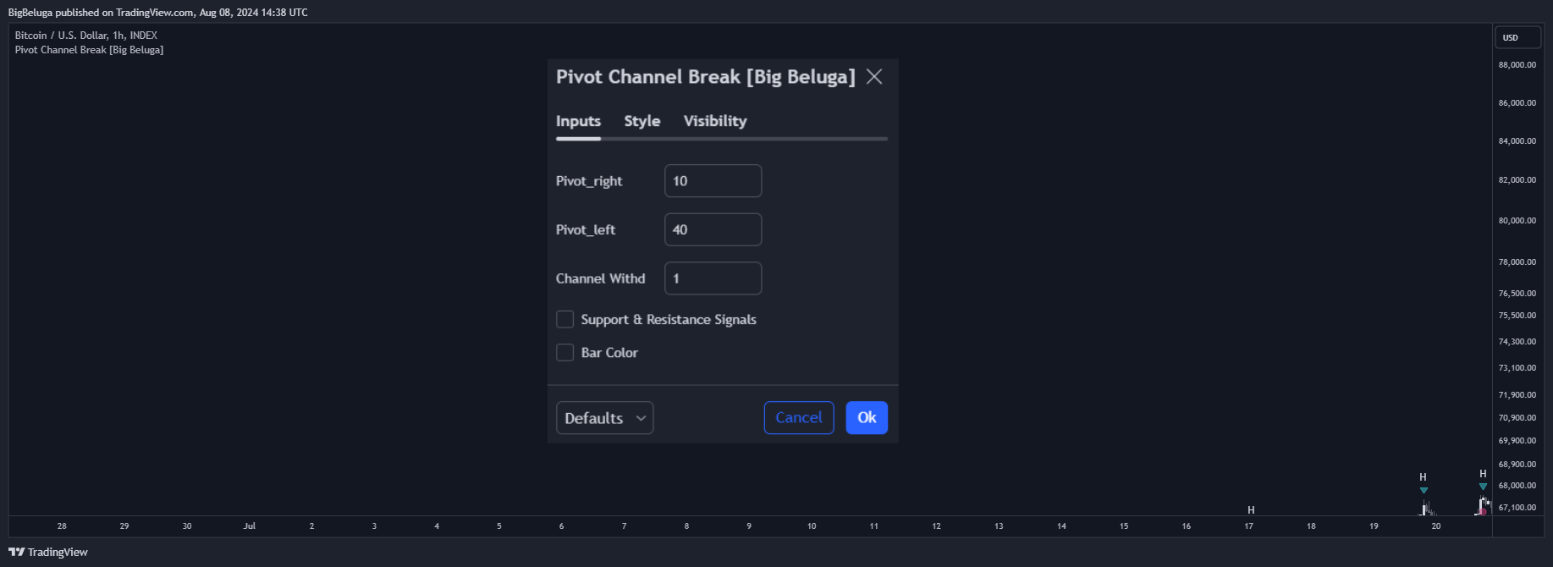The image size is (1553, 567).
Task: Click the 80,000.00 price axis label
Action: click(x=1517, y=221)
